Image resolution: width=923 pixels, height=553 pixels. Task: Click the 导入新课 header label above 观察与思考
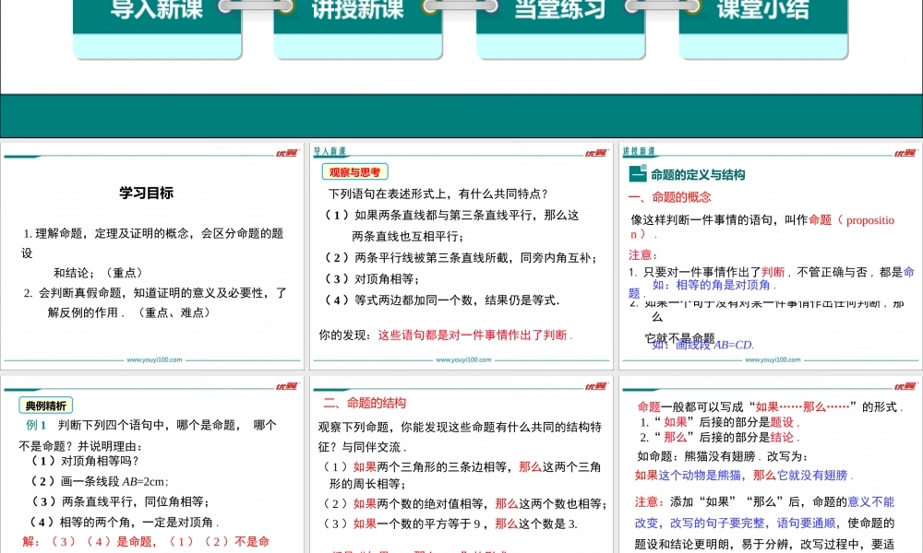(330, 151)
